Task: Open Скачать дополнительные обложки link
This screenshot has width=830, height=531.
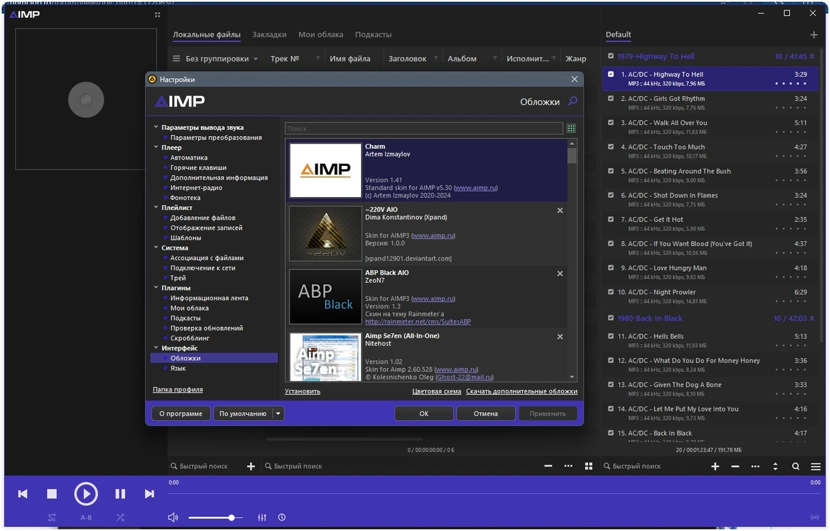Action: point(522,391)
